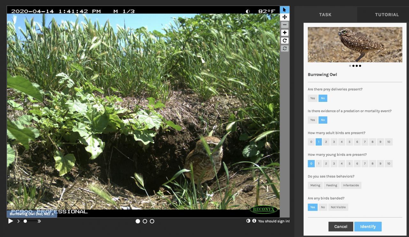Show second frame using middle circle
409x237 pixels.
(145, 221)
